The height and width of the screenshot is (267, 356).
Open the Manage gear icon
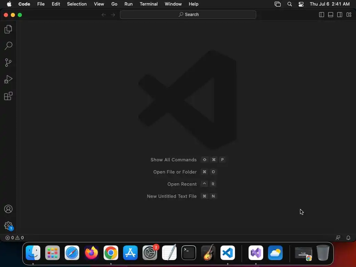coord(8,226)
